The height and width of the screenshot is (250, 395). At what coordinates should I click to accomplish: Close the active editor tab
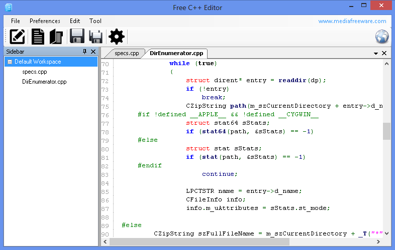point(384,53)
